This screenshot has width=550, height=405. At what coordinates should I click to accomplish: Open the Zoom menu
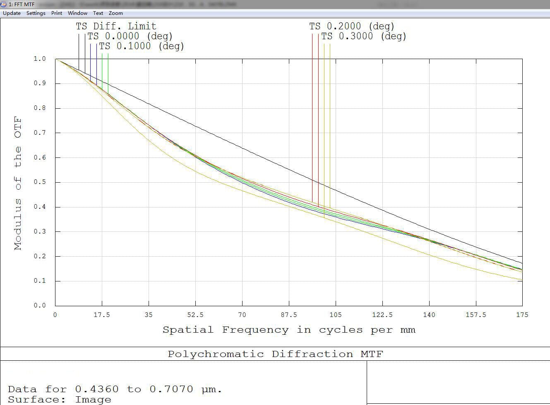(116, 13)
